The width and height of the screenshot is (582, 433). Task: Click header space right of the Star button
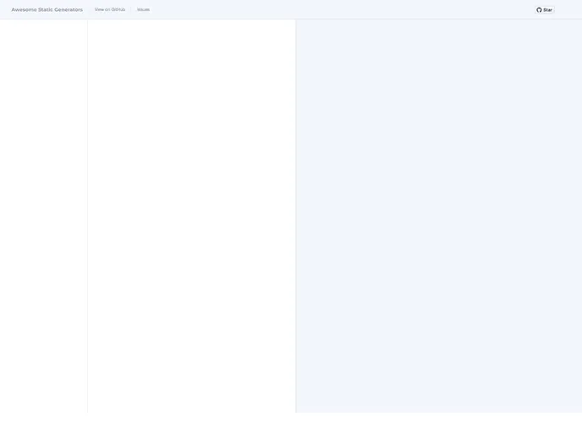click(x=568, y=10)
